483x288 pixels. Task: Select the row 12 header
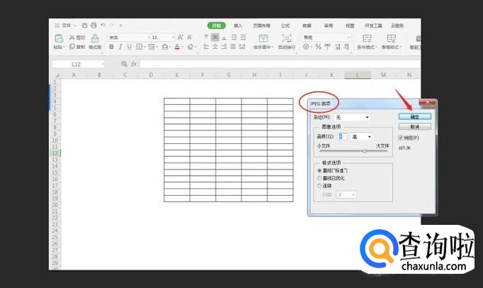[x=55, y=153]
